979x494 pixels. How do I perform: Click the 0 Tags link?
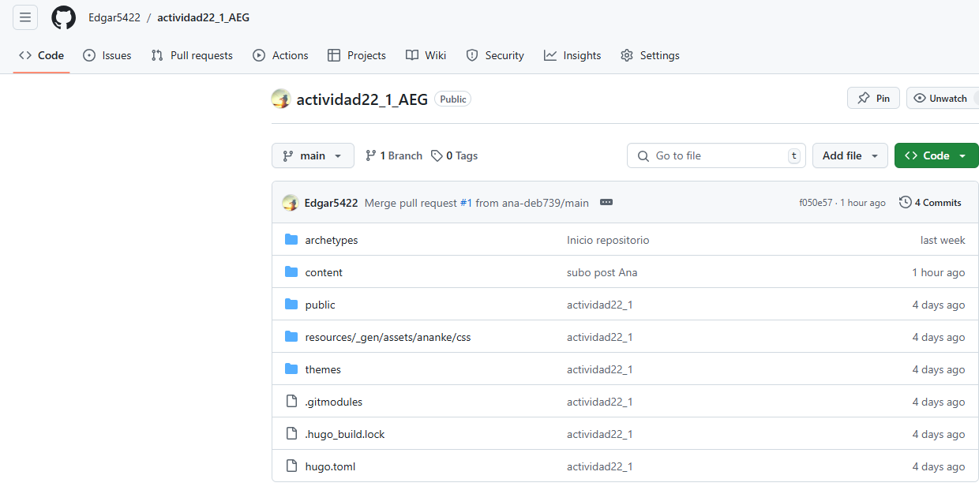(455, 155)
